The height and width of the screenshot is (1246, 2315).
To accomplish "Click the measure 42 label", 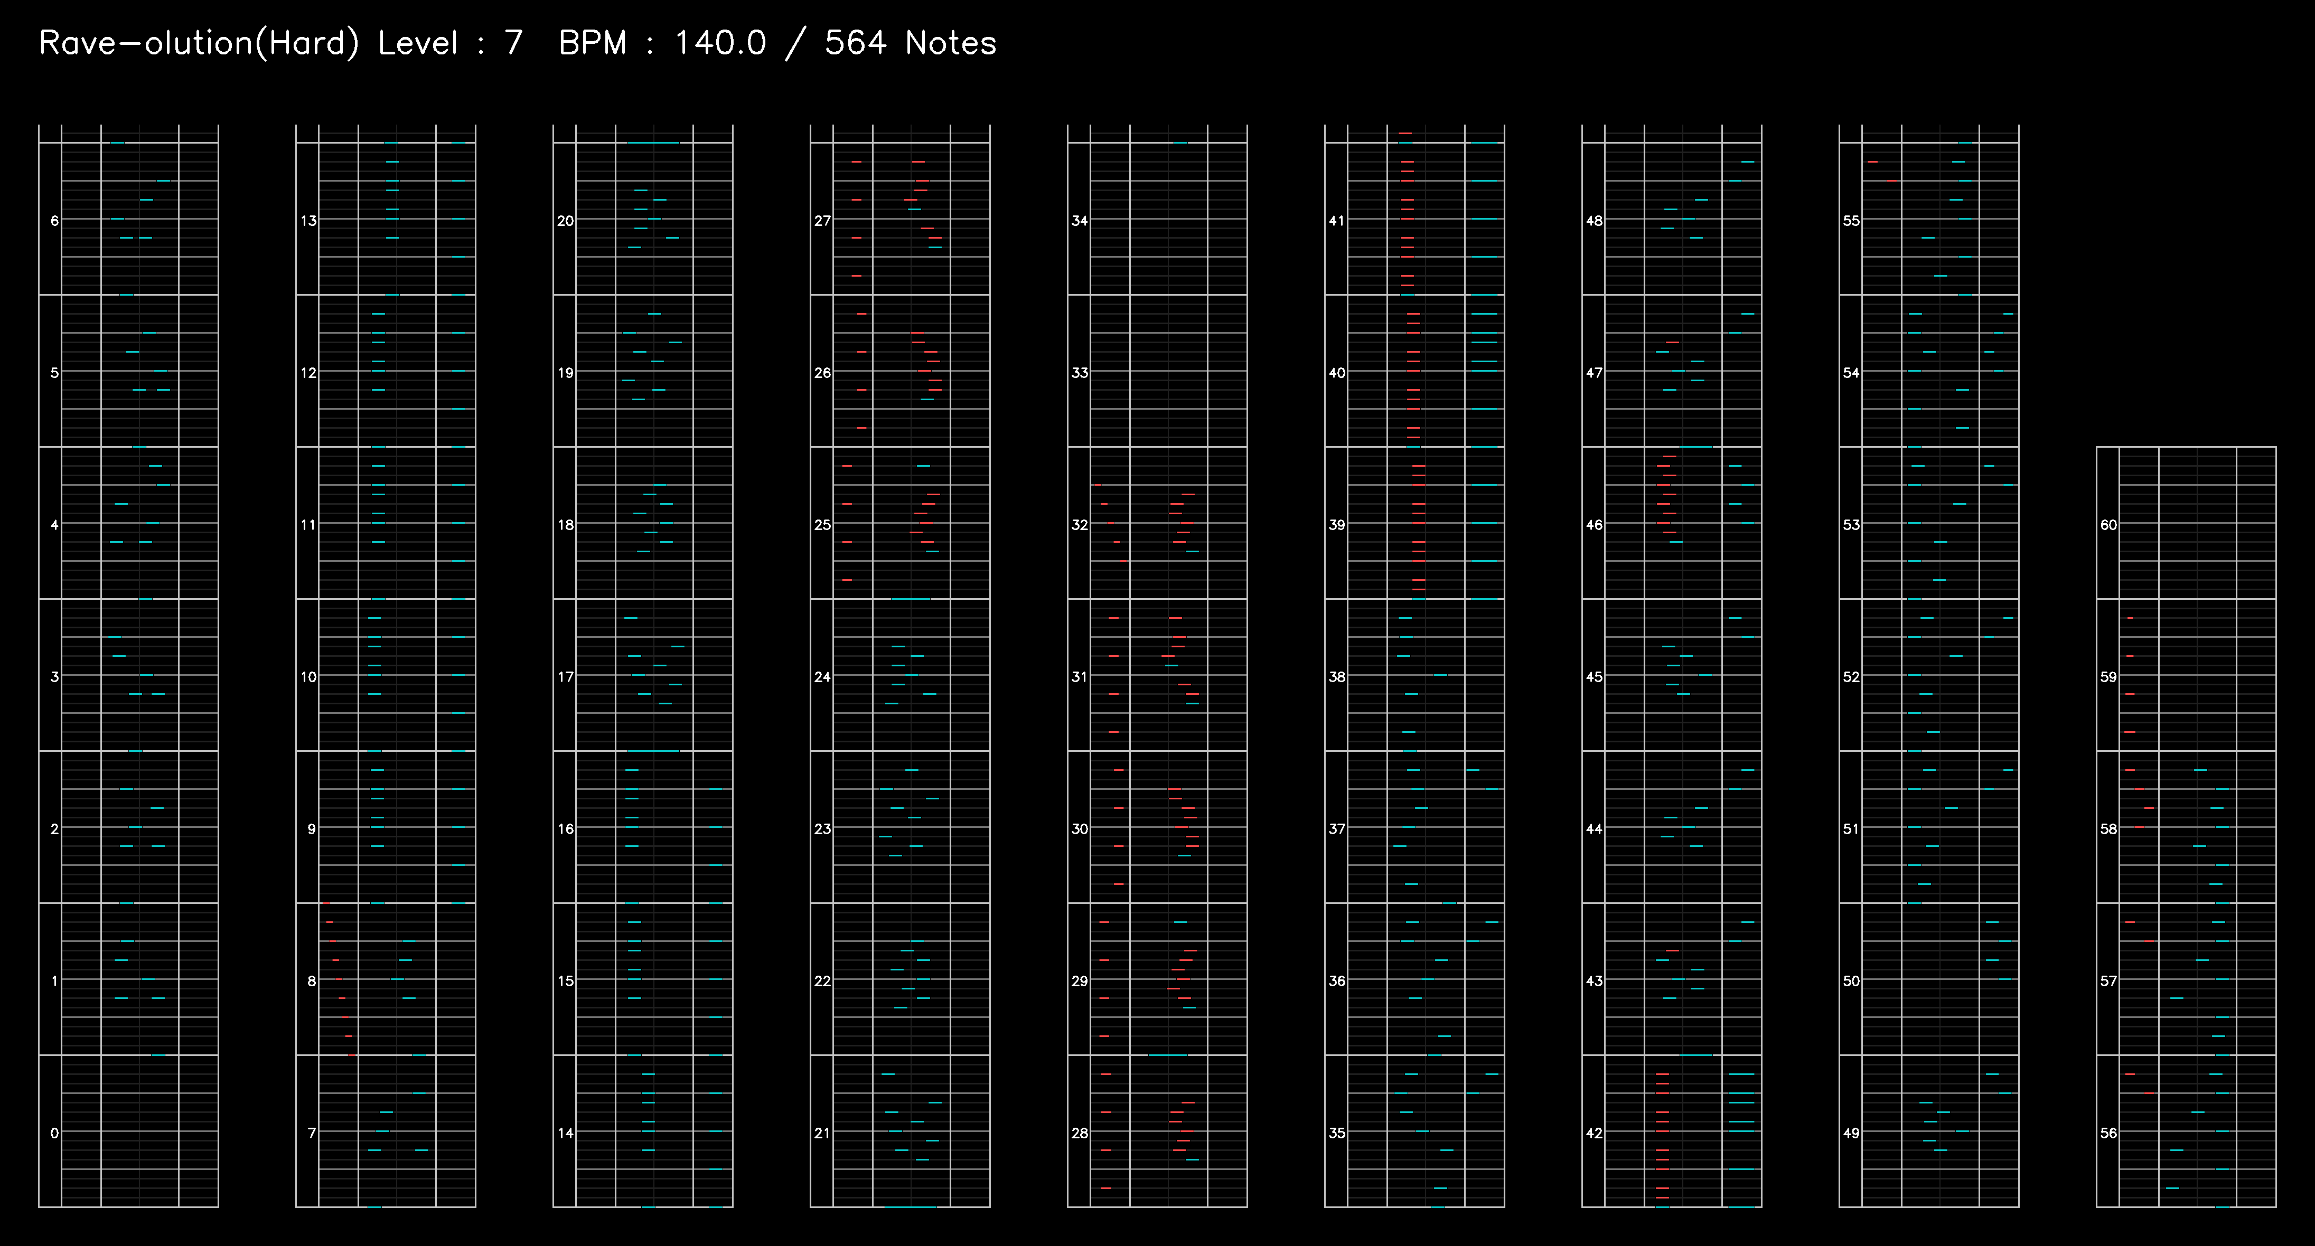I will [x=1594, y=1133].
